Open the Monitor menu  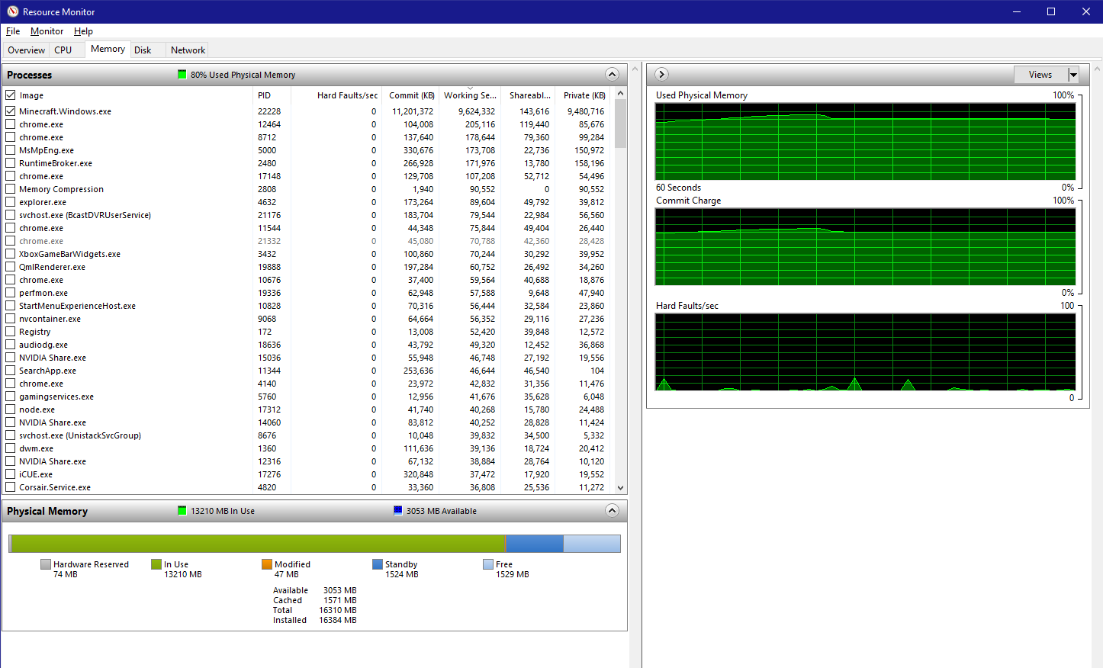coord(47,31)
